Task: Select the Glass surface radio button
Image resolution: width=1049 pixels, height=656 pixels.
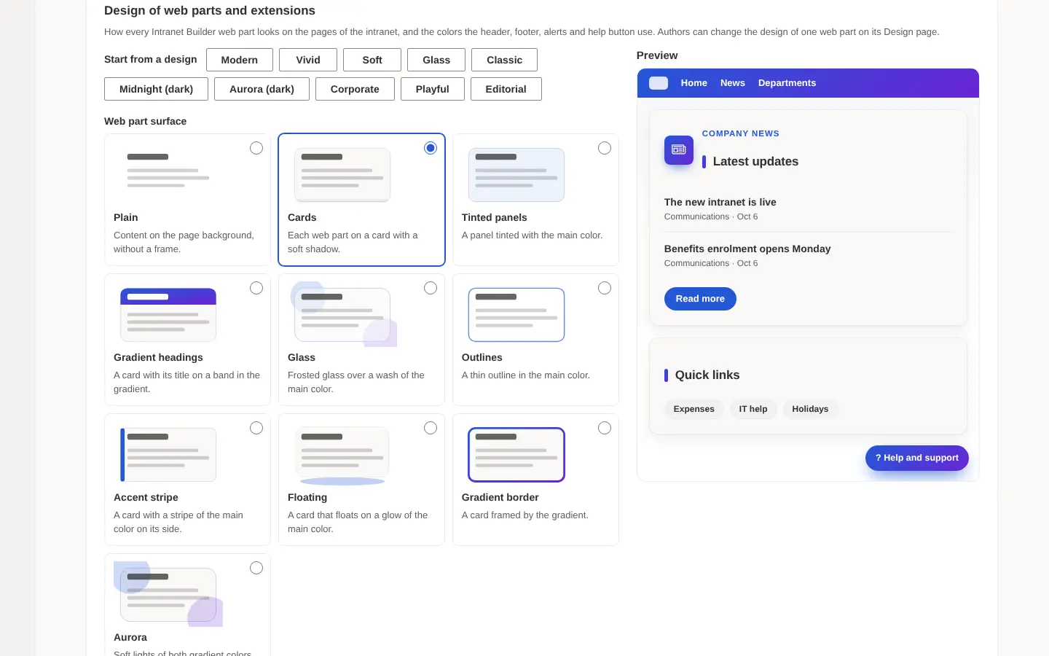Action: pos(431,288)
